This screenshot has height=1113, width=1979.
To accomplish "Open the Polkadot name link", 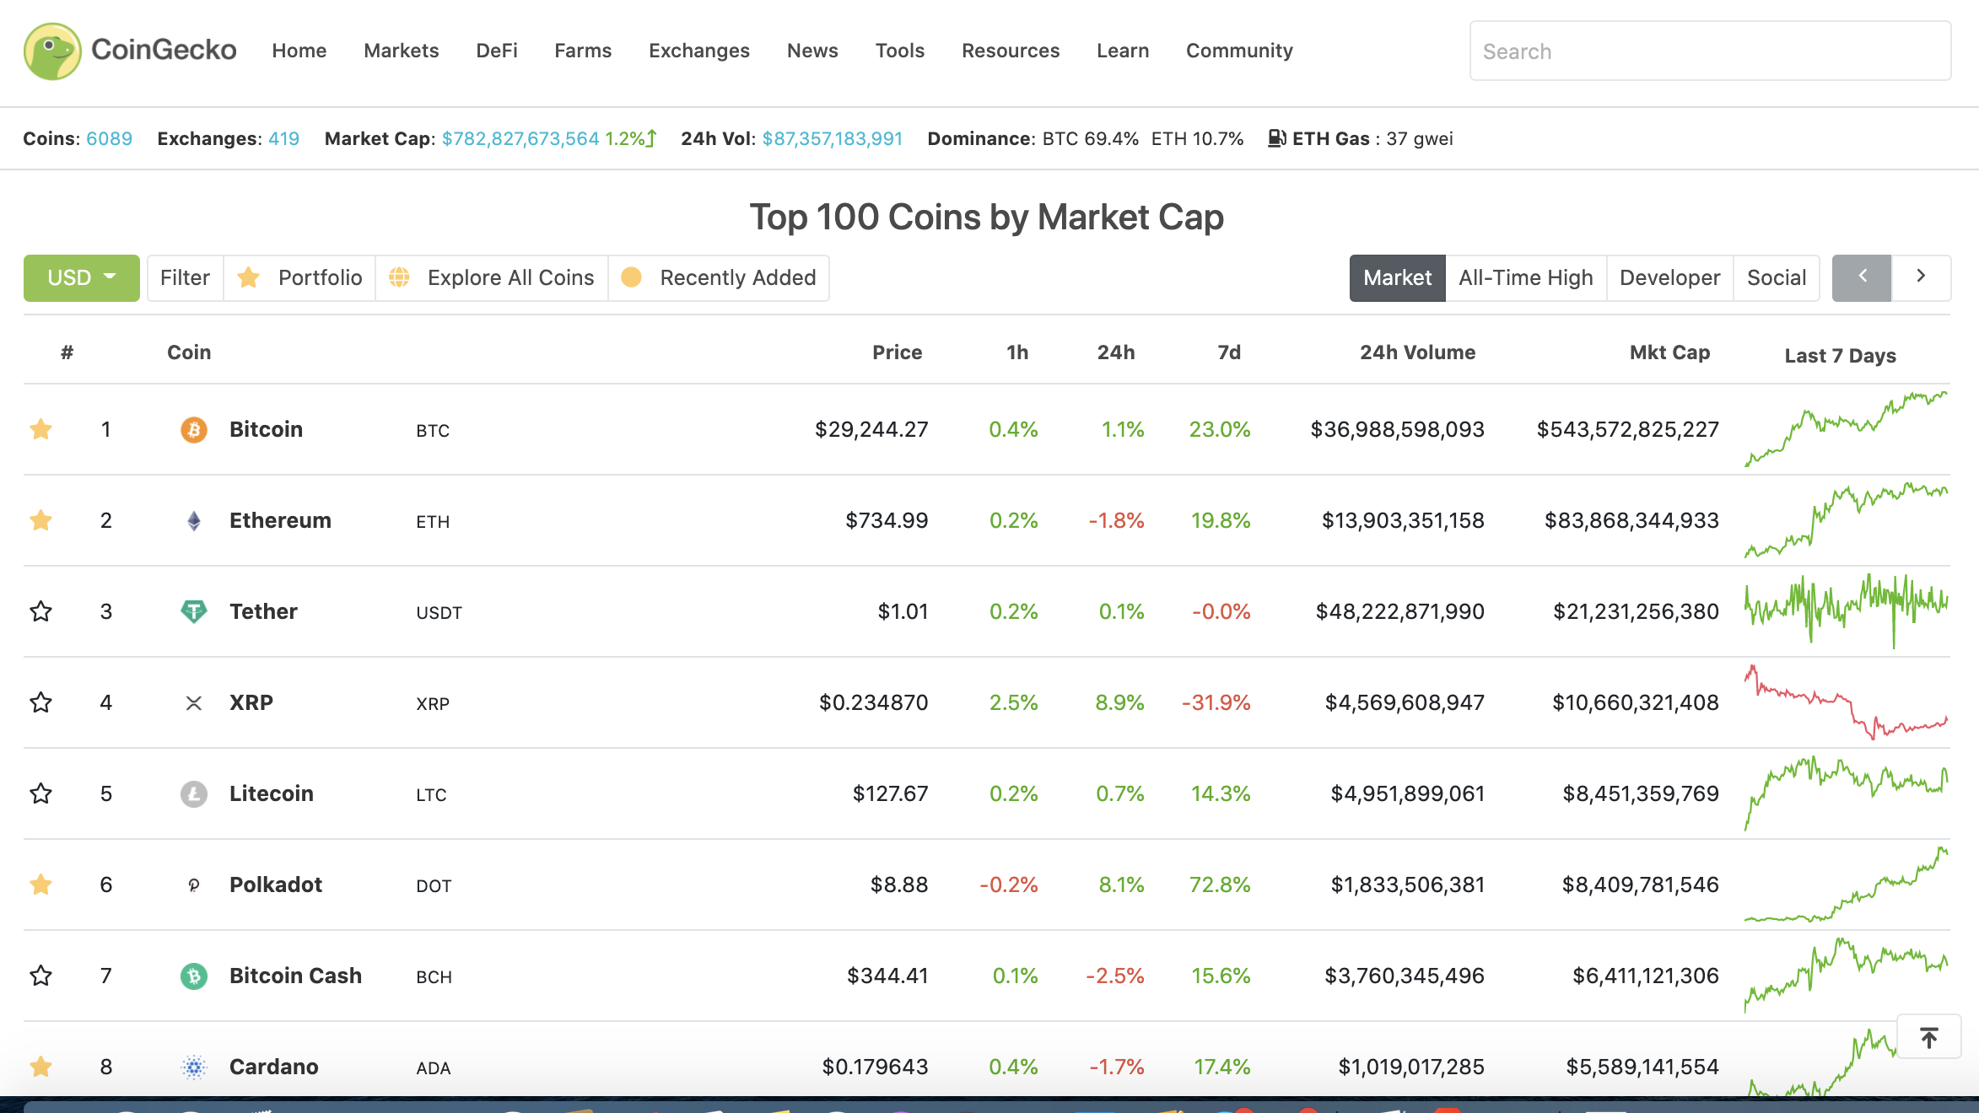I will pyautogui.click(x=276, y=884).
